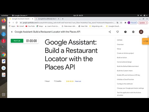This screenshot has width=149, height=112.
Task: Open the clock calendar Apr 29
Action: point(78,16)
